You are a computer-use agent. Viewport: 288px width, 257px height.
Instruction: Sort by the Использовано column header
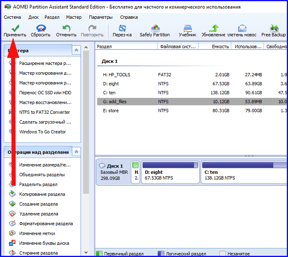pyautogui.click(x=248, y=46)
